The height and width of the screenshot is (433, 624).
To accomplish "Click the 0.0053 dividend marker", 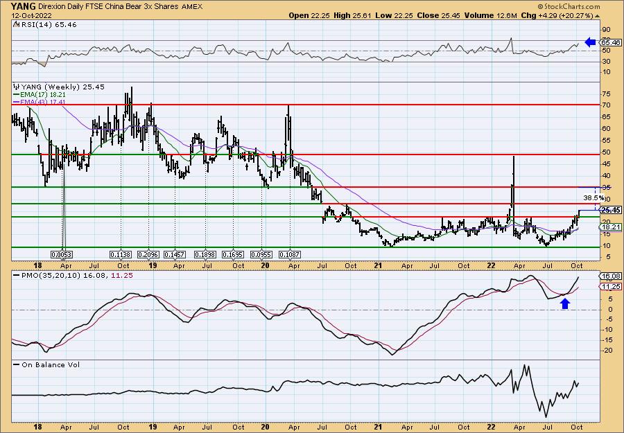I will 62,254.
